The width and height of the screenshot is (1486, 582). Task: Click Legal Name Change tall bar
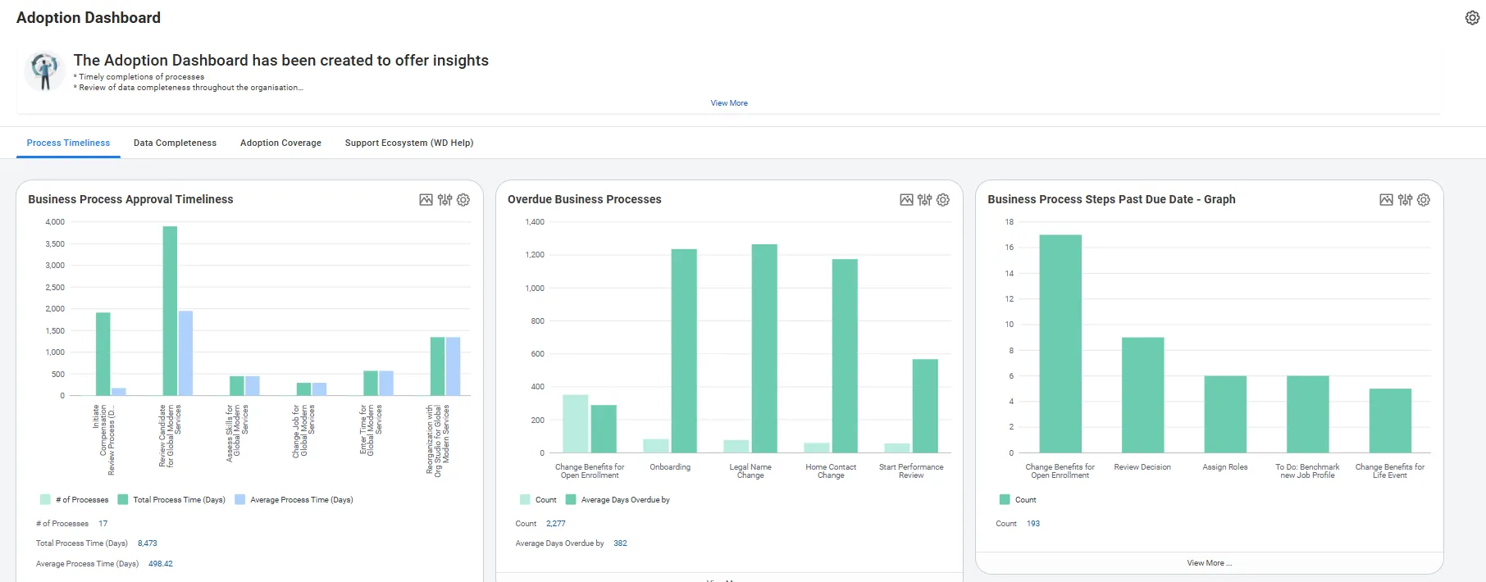point(764,348)
